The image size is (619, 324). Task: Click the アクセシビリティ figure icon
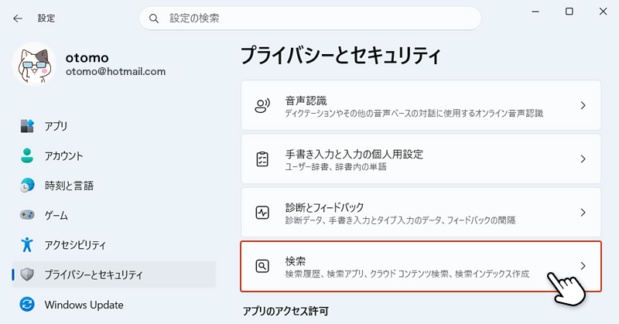point(27,245)
